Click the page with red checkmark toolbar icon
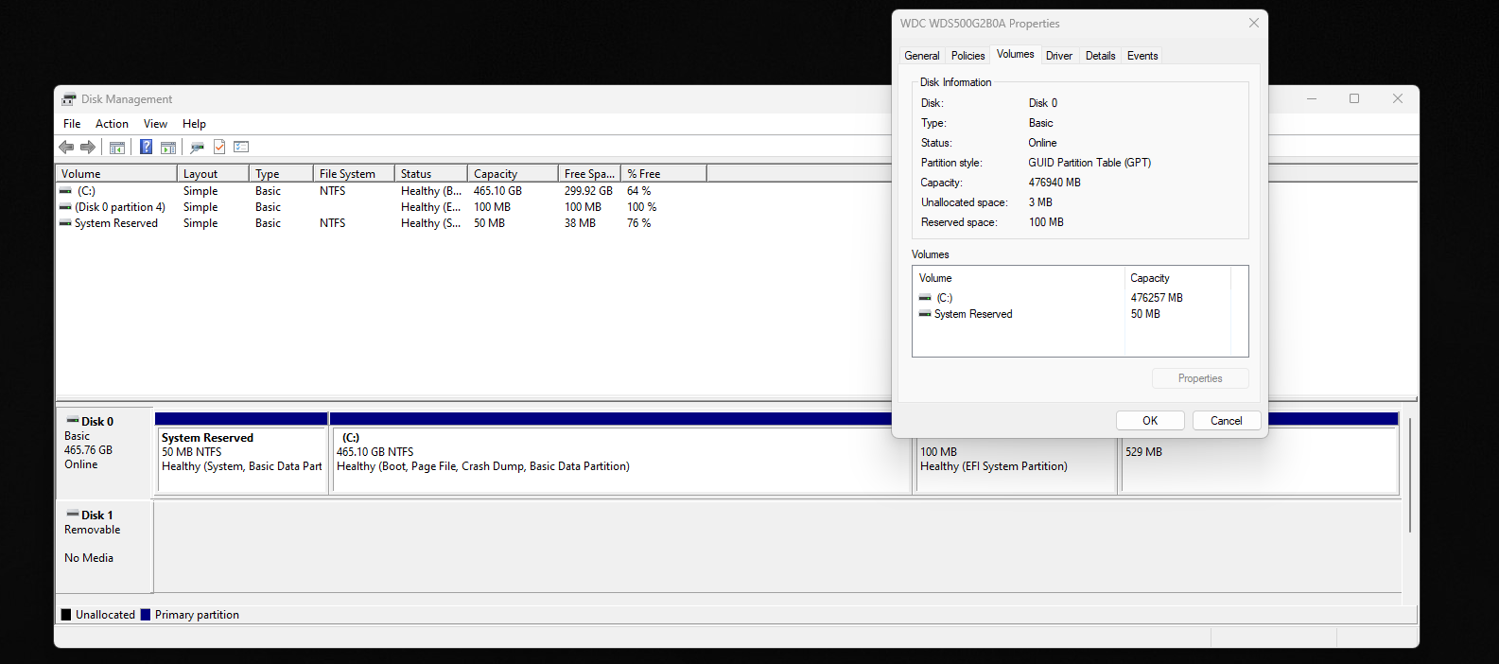Screen dimensions: 1499x664 tap(219, 147)
